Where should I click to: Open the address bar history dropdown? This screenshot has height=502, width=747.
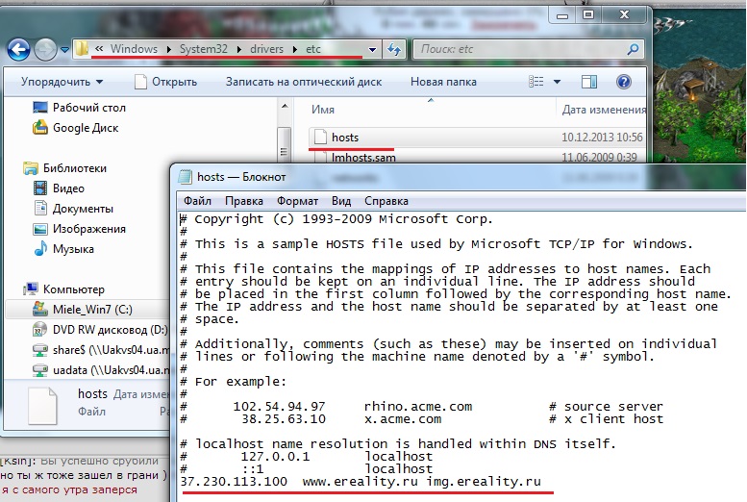point(373,49)
